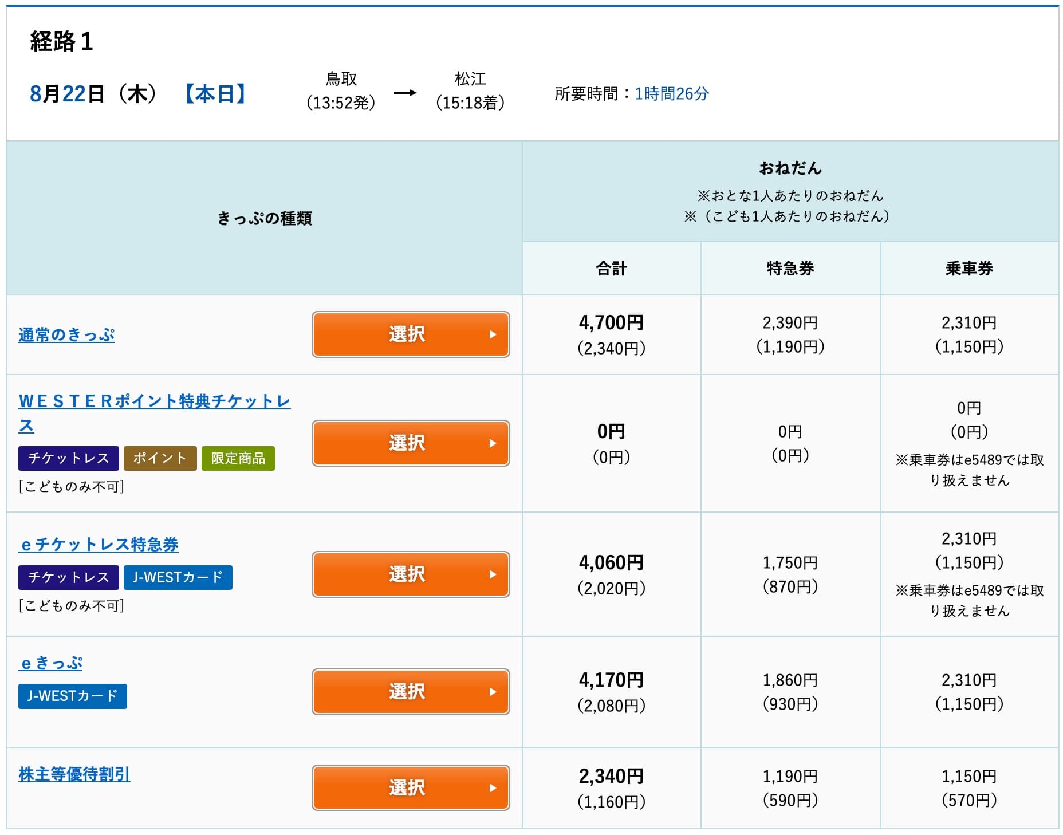Click [こどものみ不可] note under eチケットレス特急券 row
Viewport: 1063px width, 835px height.
point(71,606)
